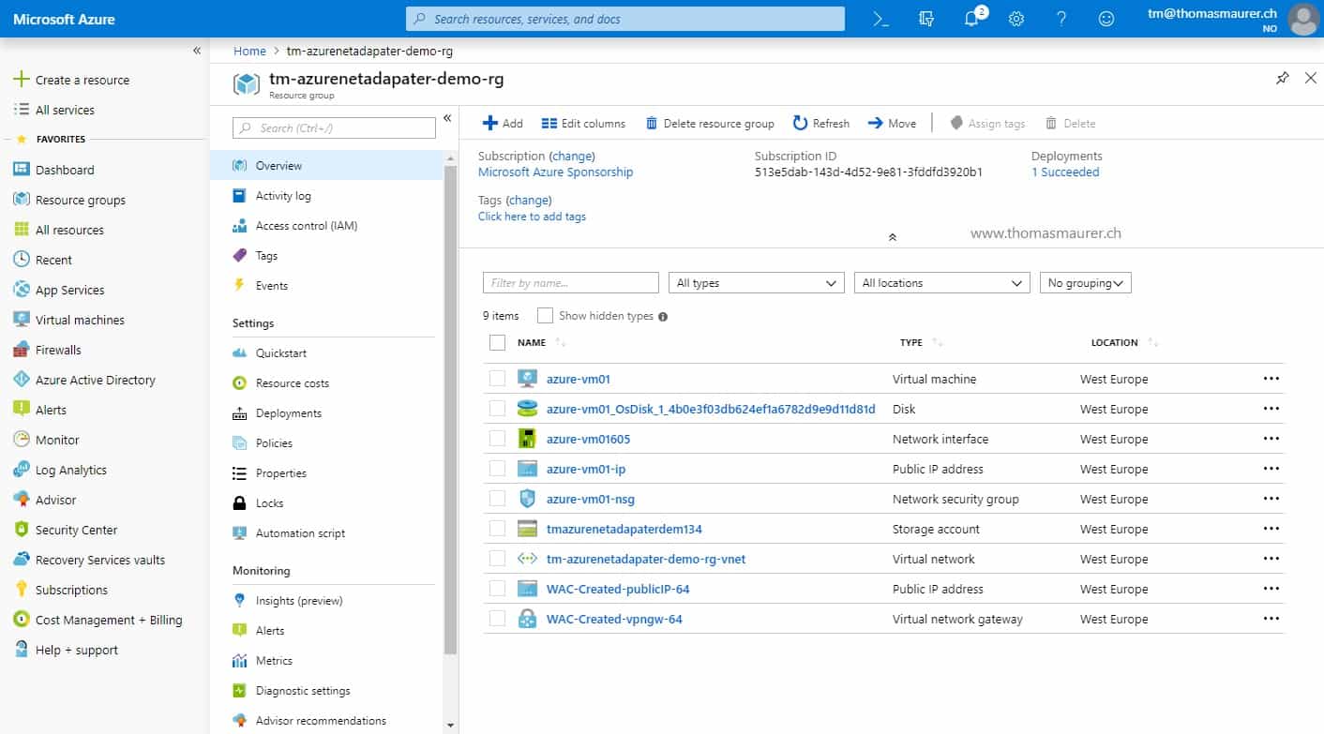
Task: Open Activity log in the resource menu
Action: pyautogui.click(x=325, y=196)
